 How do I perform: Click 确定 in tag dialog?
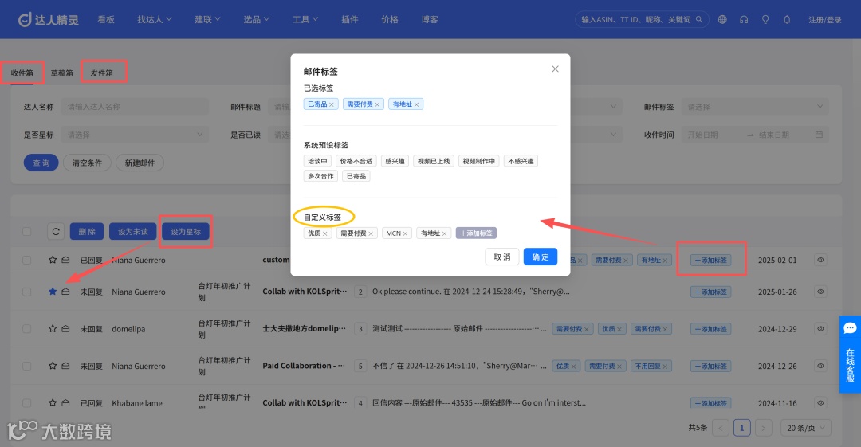coord(541,257)
